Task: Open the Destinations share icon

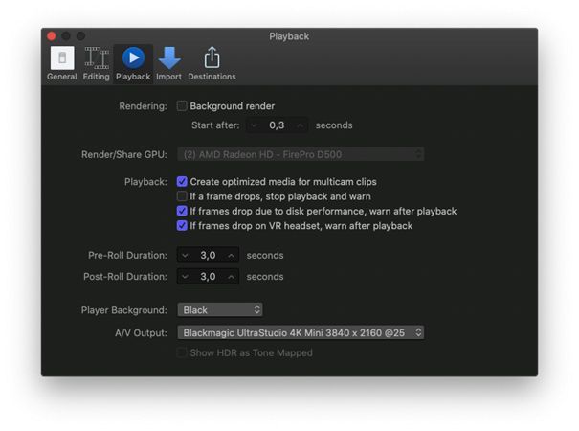Action: (x=212, y=57)
